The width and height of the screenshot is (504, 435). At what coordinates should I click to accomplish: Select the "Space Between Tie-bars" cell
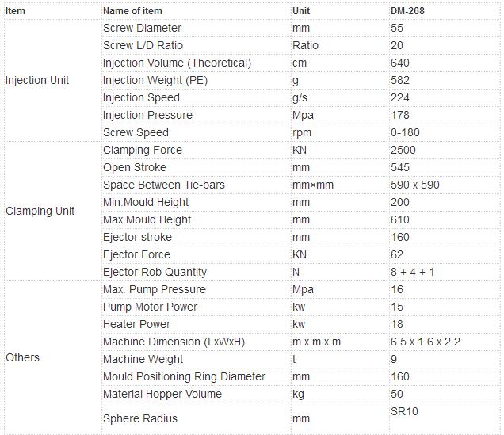[x=164, y=185]
